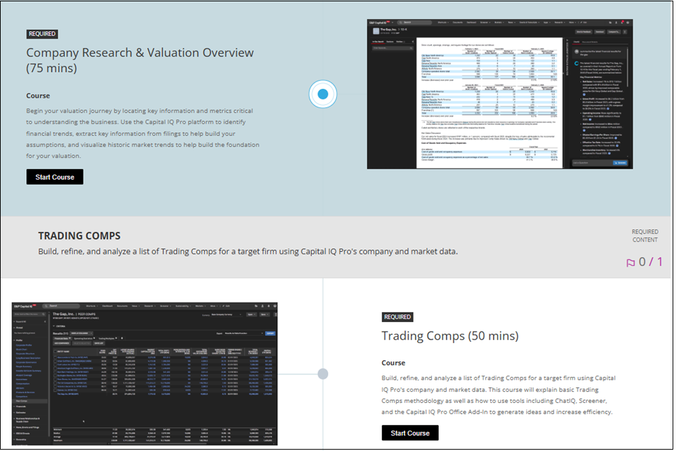Click the Trading Comps section description sentence
Image resolution: width=676 pixels, height=451 pixels.
[x=248, y=252]
